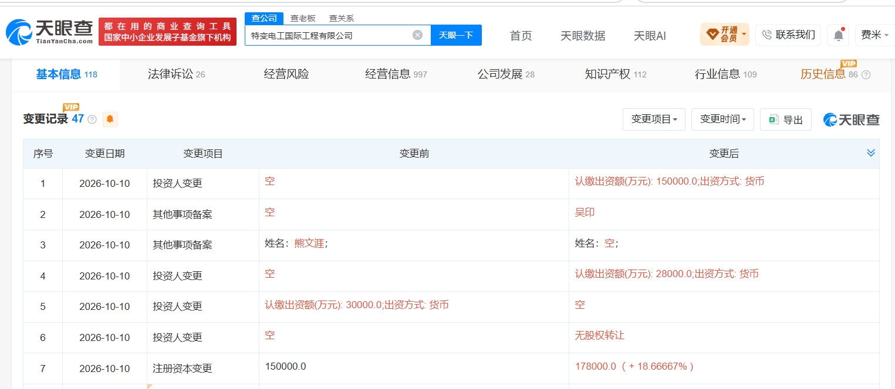Click the notification bell in the header
Image resolution: width=895 pixels, height=389 pixels.
pos(839,35)
